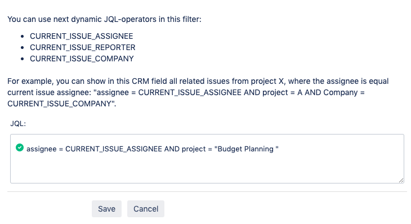The height and width of the screenshot is (224, 411).
Task: Click CURRENT_ISSUE_COMPANY ending the example paragraph
Action: pyautogui.click(x=60, y=104)
